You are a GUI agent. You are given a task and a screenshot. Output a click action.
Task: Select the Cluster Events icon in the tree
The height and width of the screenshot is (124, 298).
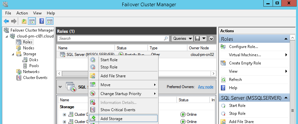tap(18, 78)
